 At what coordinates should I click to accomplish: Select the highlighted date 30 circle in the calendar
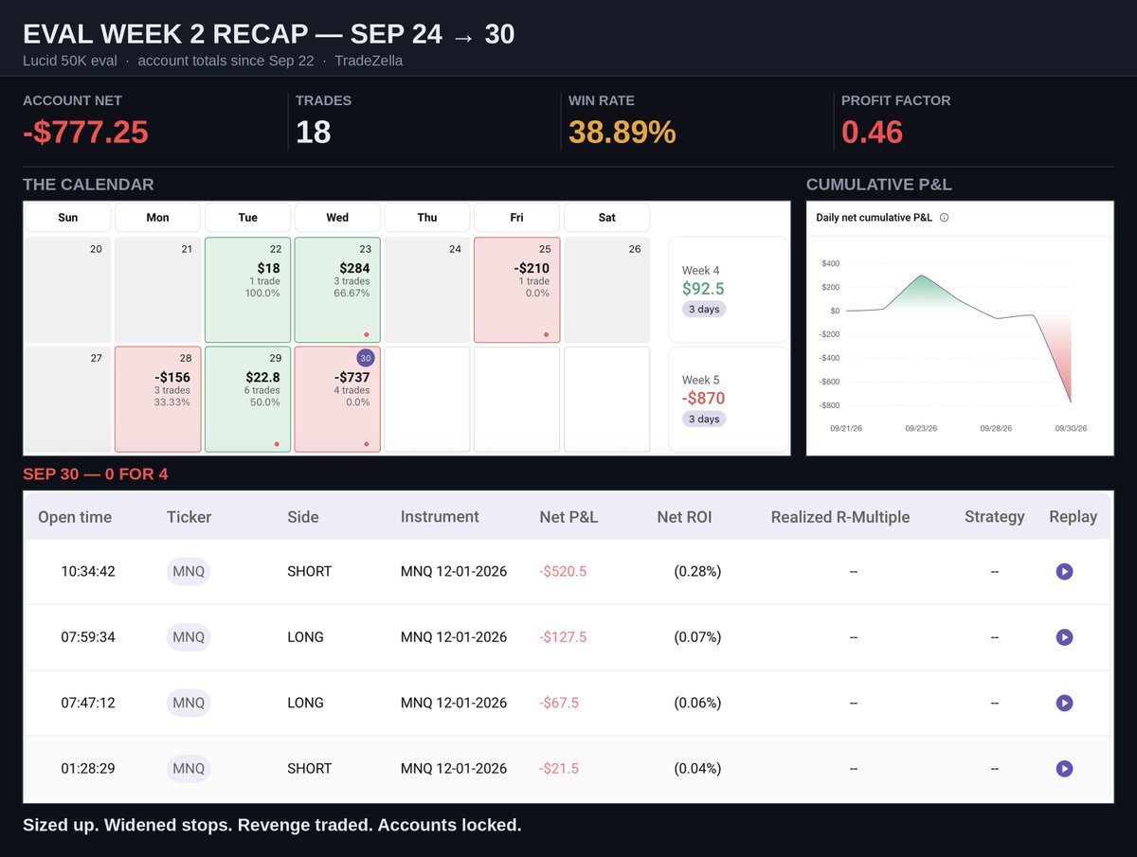tap(366, 358)
